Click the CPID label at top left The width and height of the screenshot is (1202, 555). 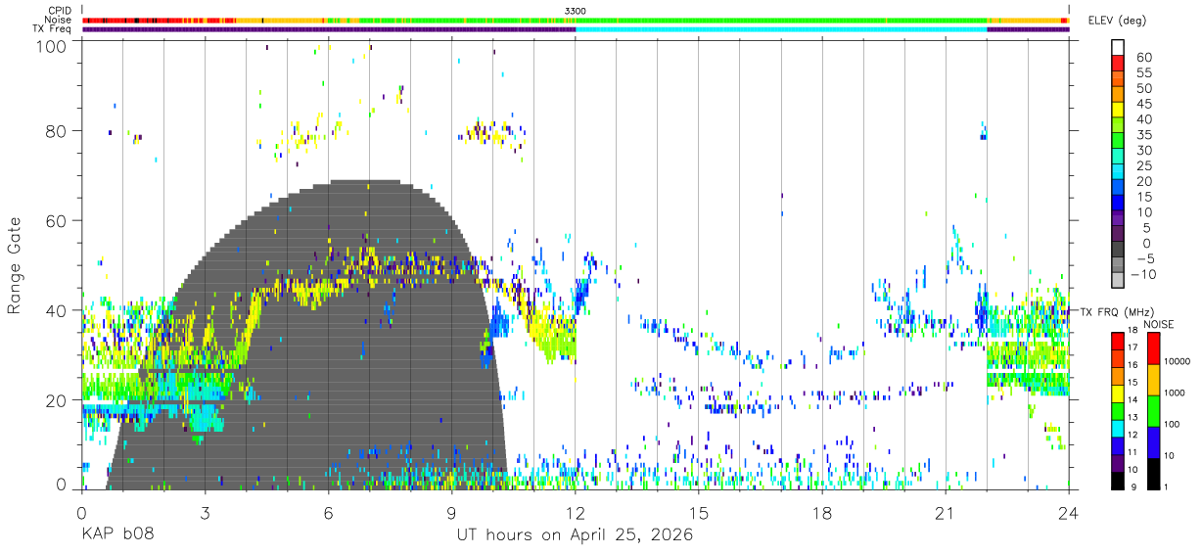[60, 11]
